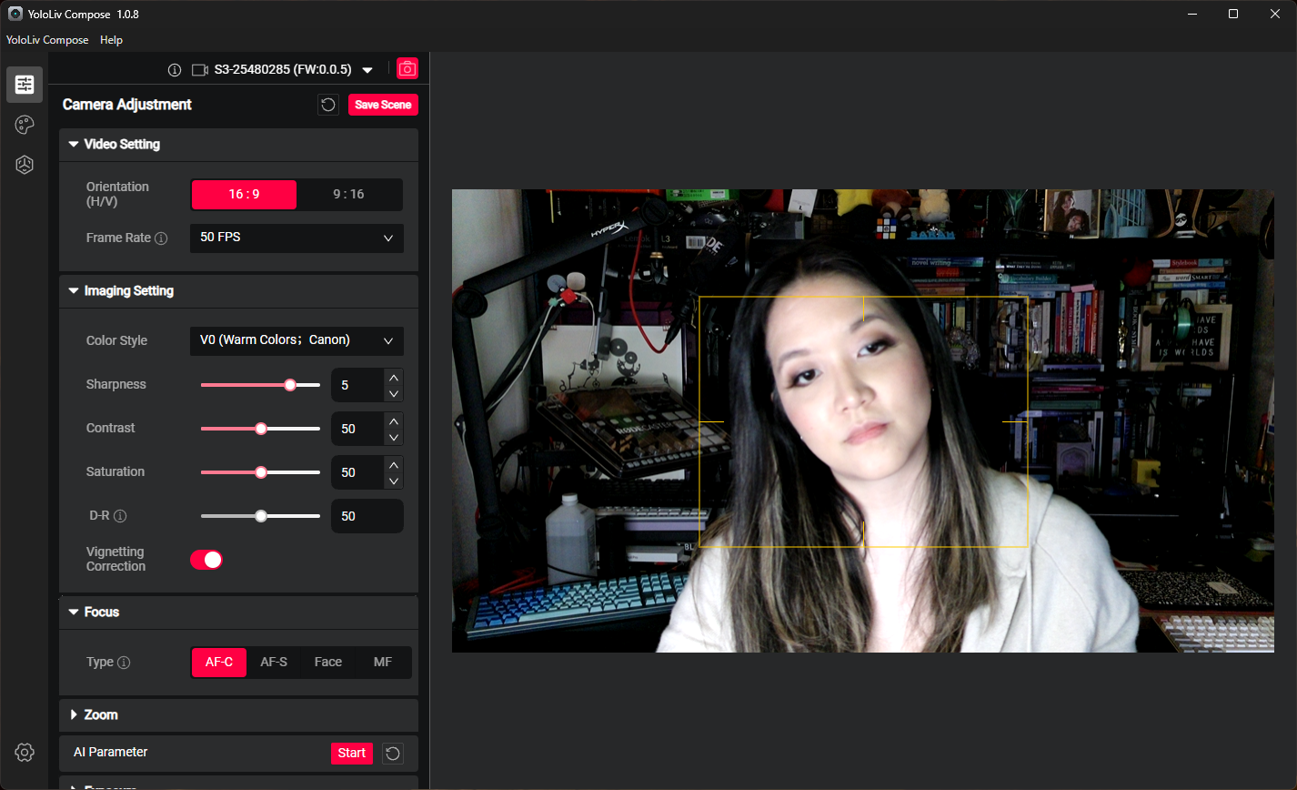Select 16:9 orientation
1297x790 pixels.
click(244, 195)
